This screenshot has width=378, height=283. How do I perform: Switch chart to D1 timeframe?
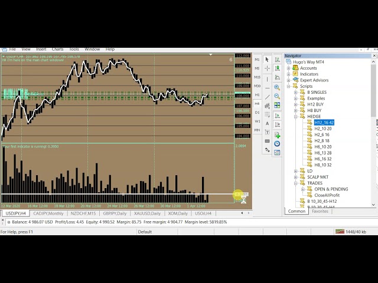257,113
